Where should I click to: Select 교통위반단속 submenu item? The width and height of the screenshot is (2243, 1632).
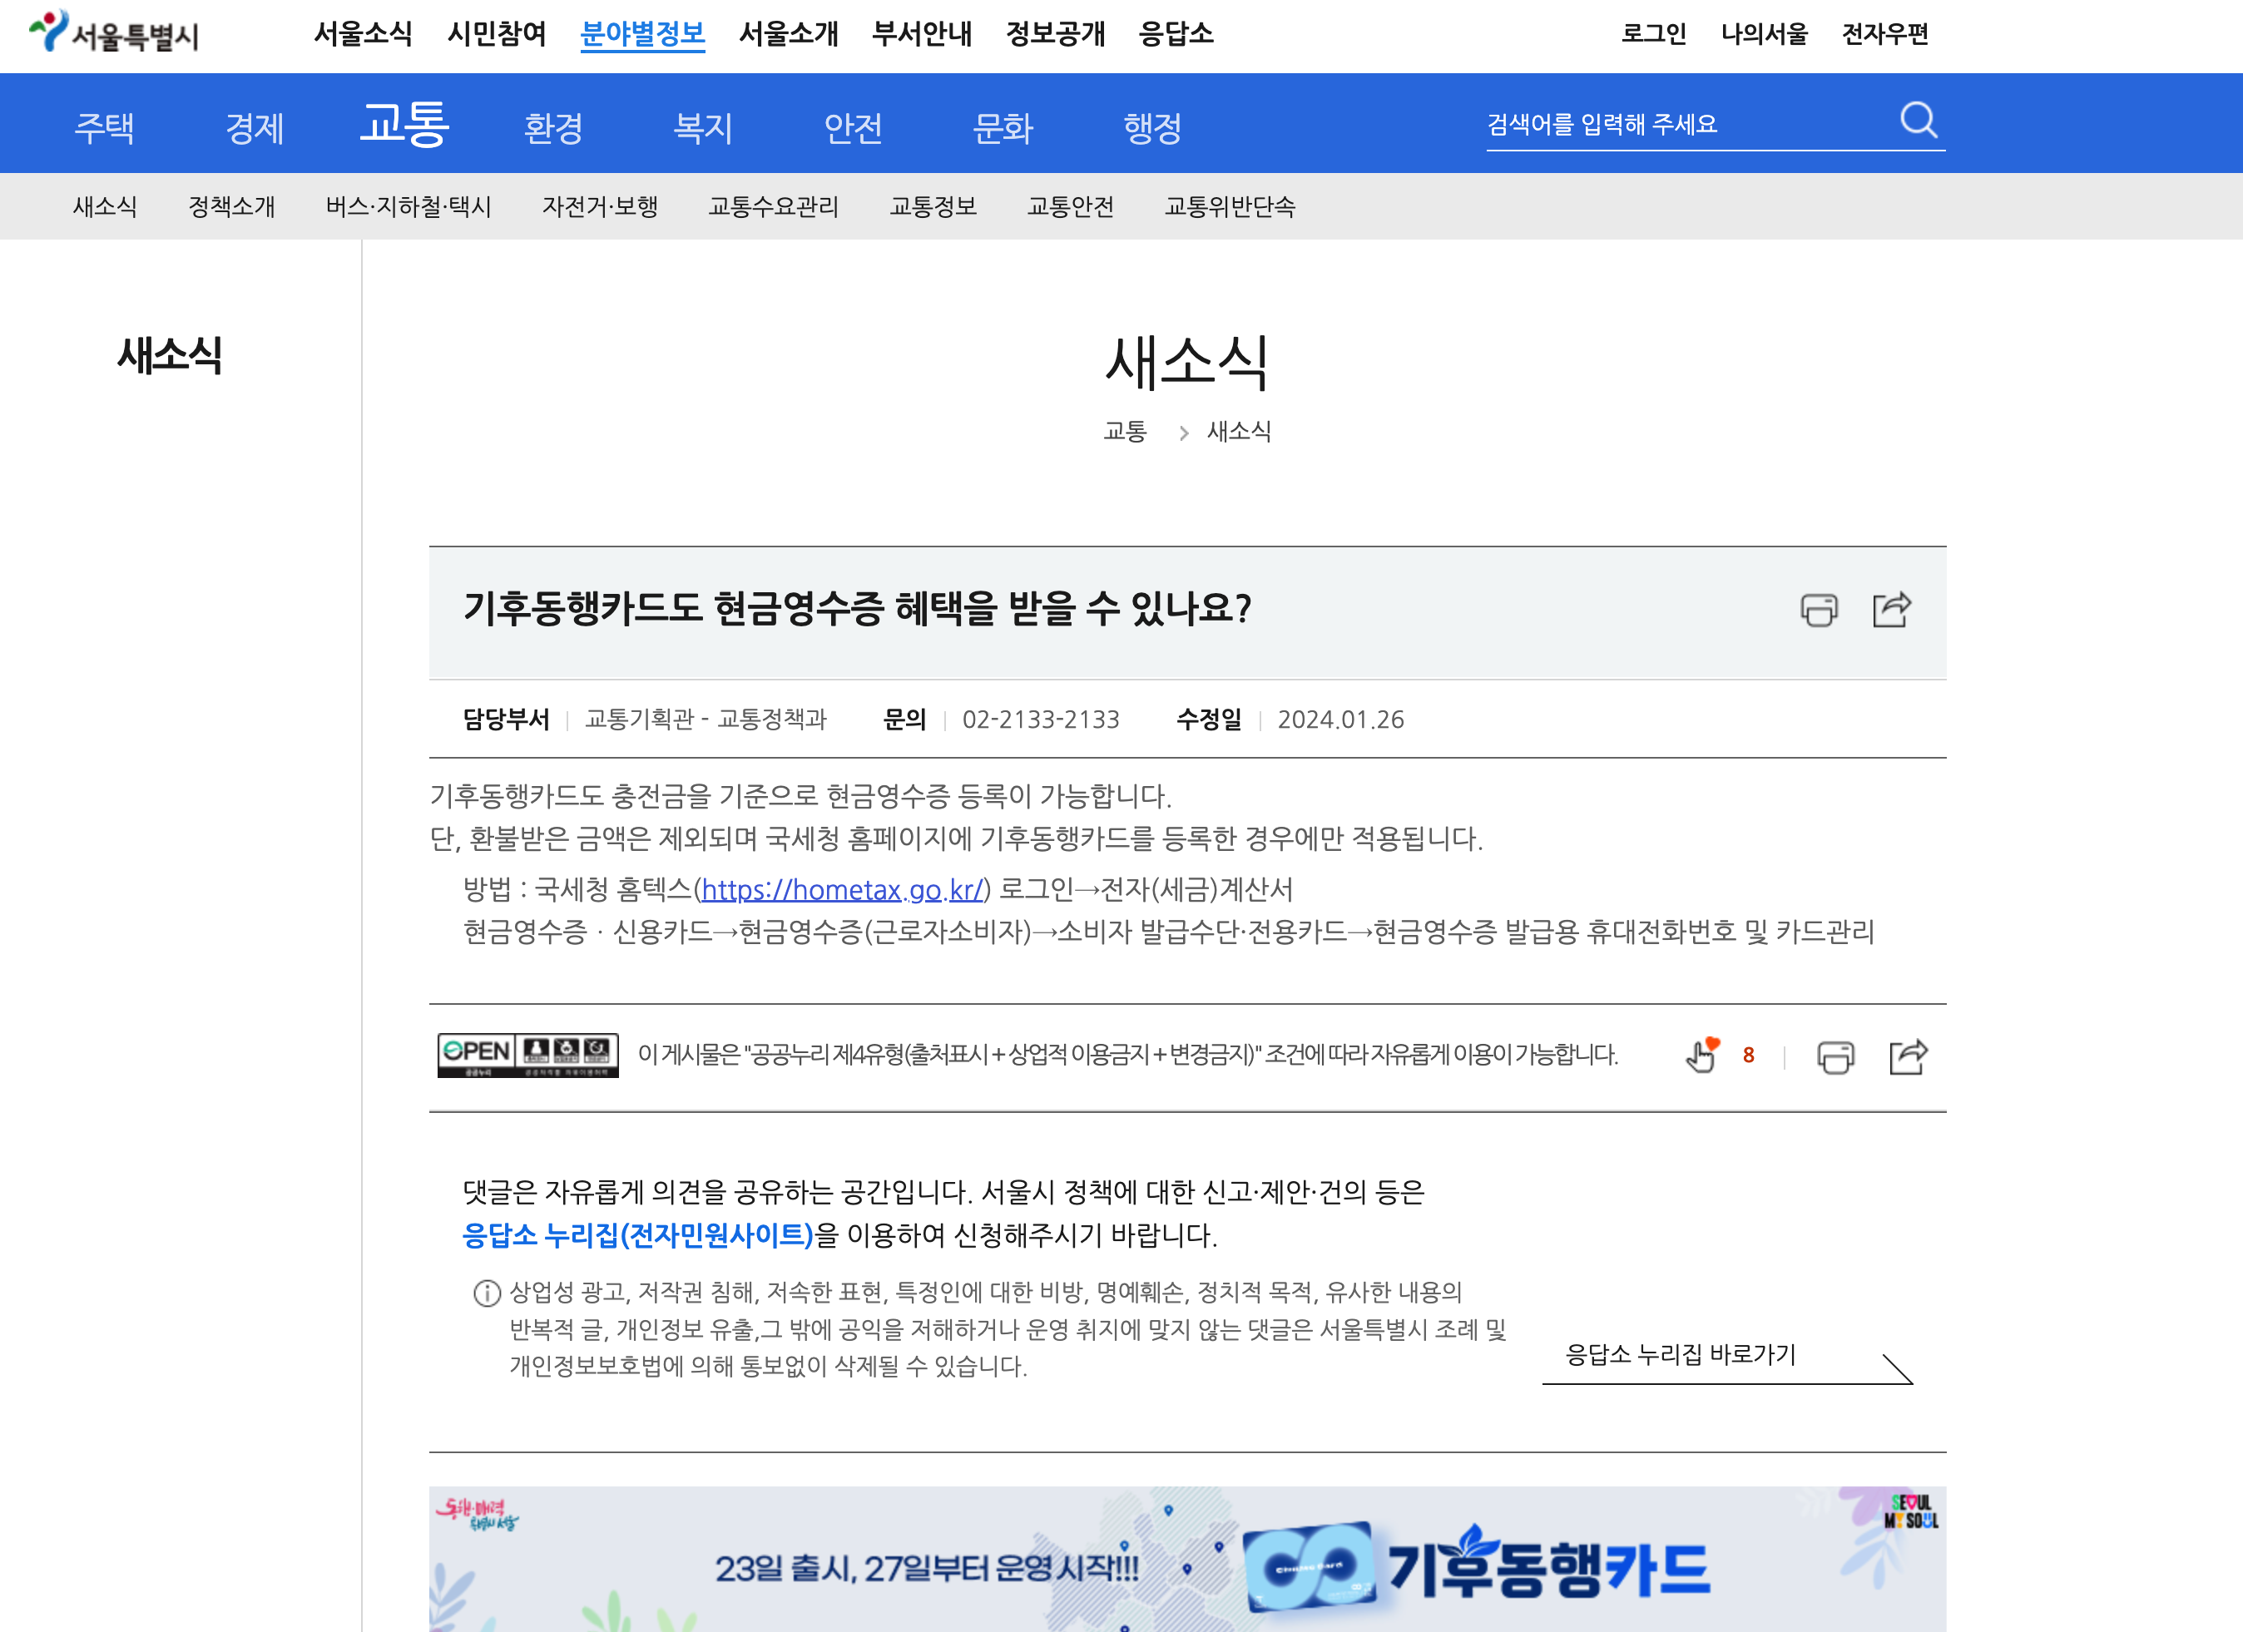1230,206
